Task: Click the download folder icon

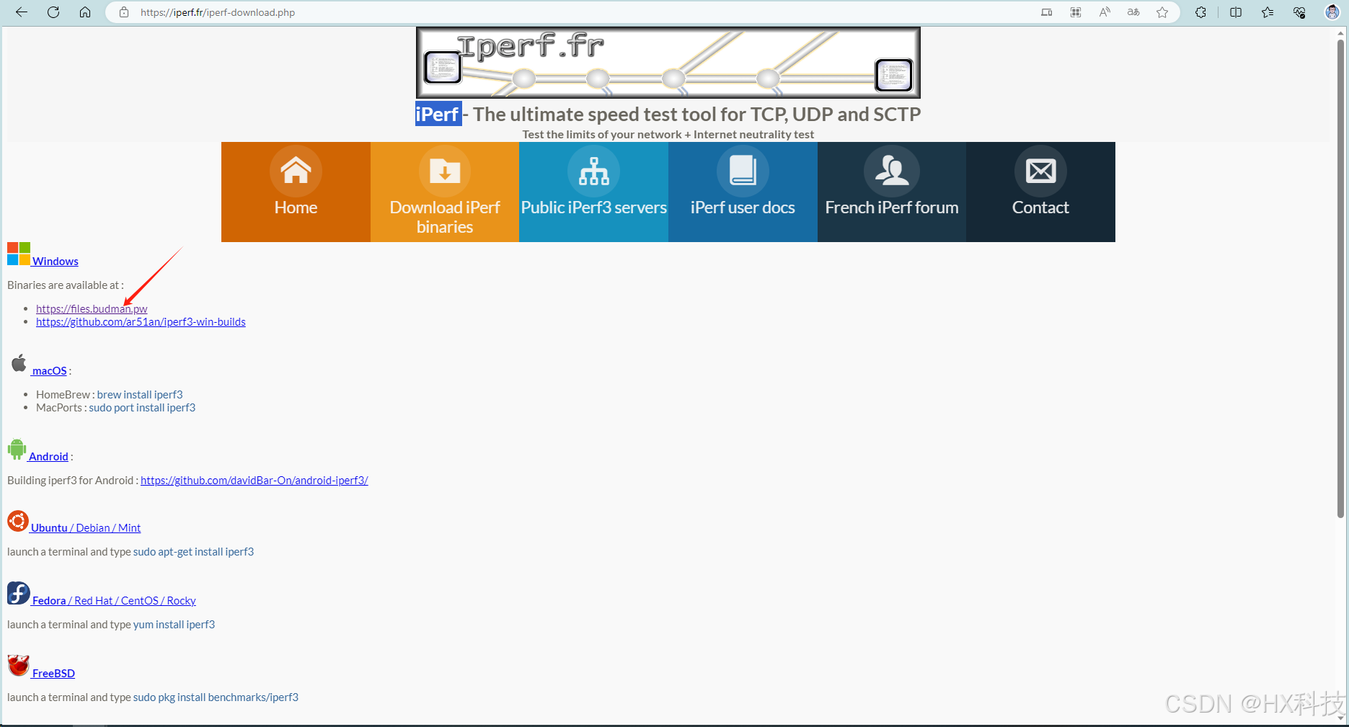Action: tap(445, 171)
